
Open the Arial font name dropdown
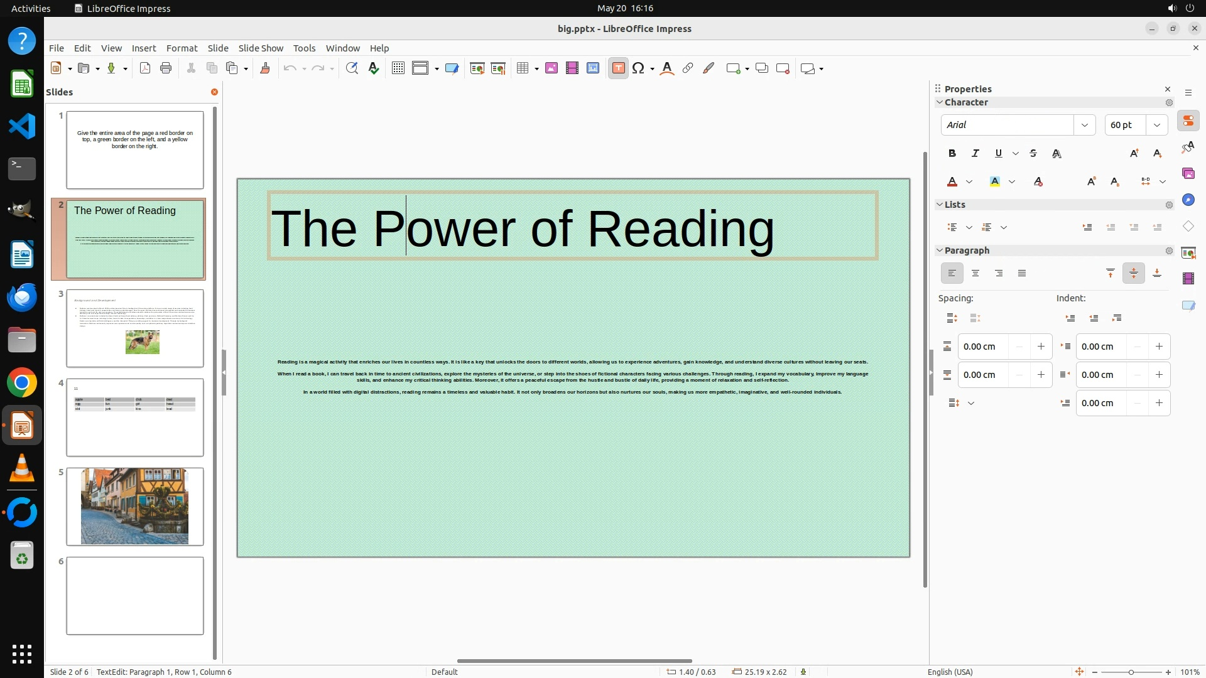1084,125
